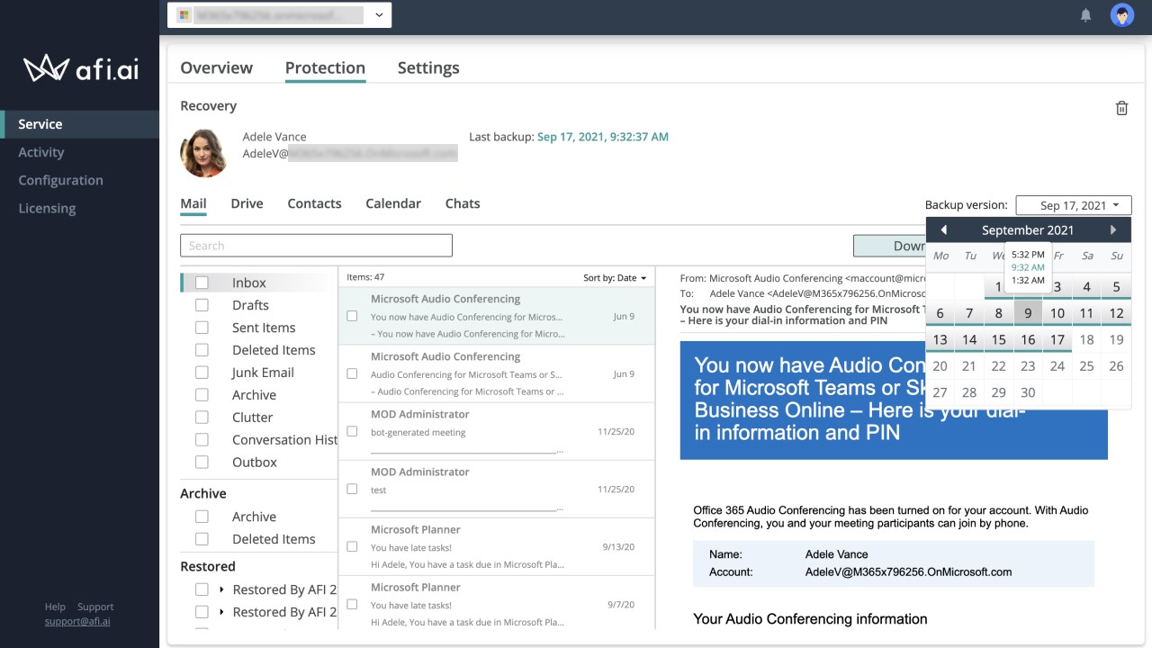Select September 17 in the backup calendar
Image resolution: width=1152 pixels, height=648 pixels.
pos(1057,339)
